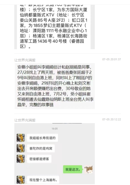
Task: Select the "现在整个上海遍布。" chat bubble
Action: click(43, 180)
